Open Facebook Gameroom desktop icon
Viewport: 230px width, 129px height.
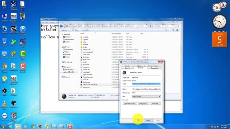tap(14, 5)
